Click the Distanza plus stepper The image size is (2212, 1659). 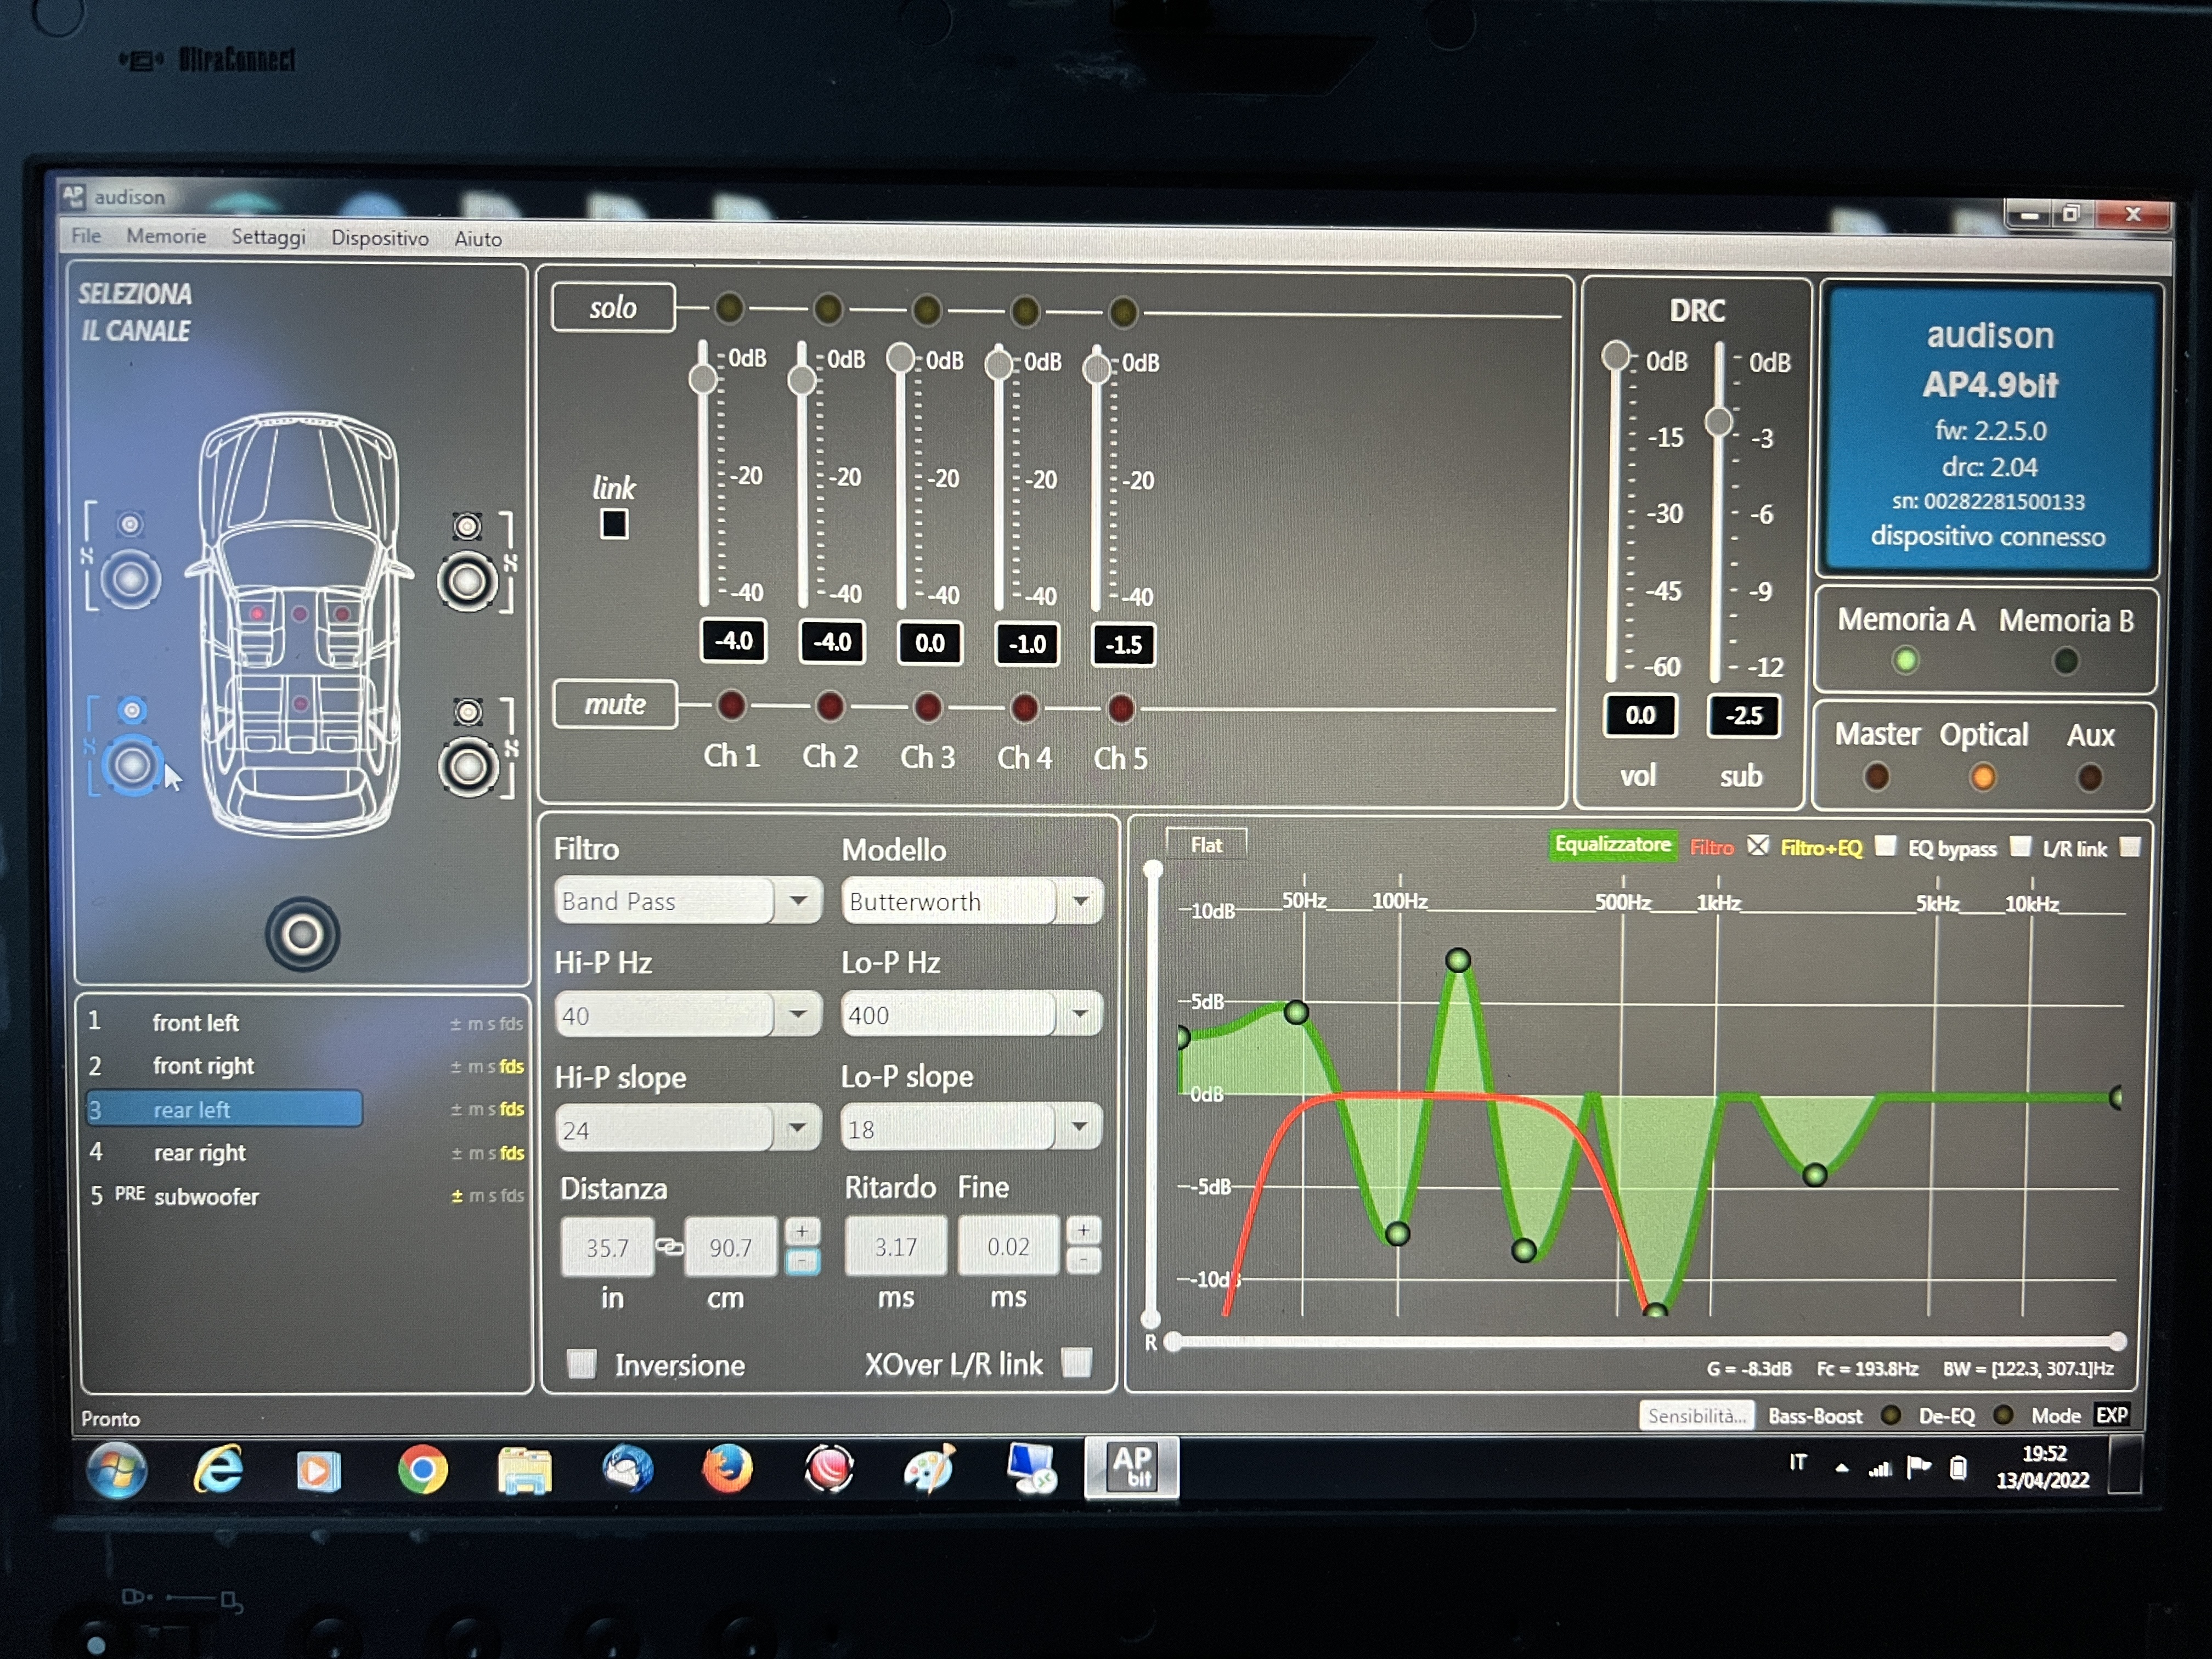[x=802, y=1231]
